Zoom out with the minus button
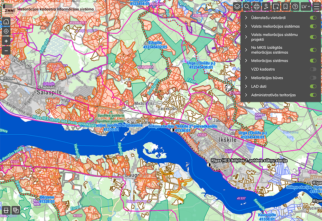 click(x=6, y=50)
